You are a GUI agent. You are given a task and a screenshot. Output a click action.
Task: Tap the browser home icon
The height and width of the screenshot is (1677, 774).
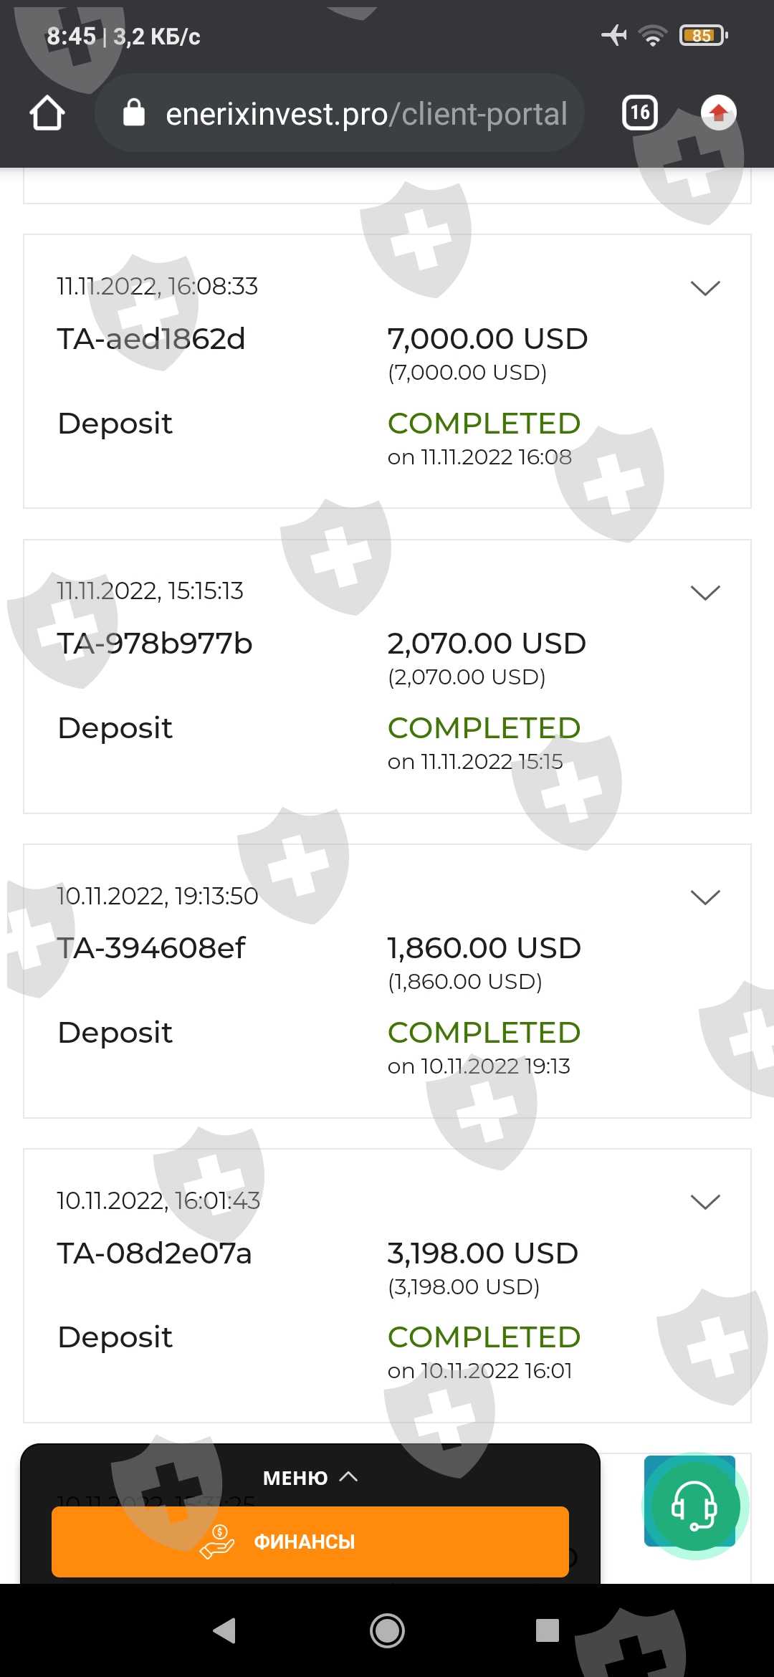[x=47, y=113]
